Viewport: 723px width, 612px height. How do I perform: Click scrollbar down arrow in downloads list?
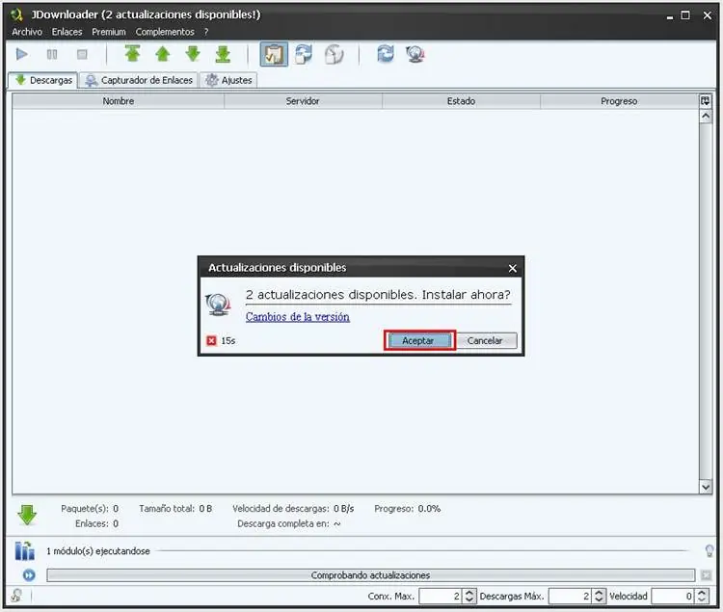pos(706,487)
